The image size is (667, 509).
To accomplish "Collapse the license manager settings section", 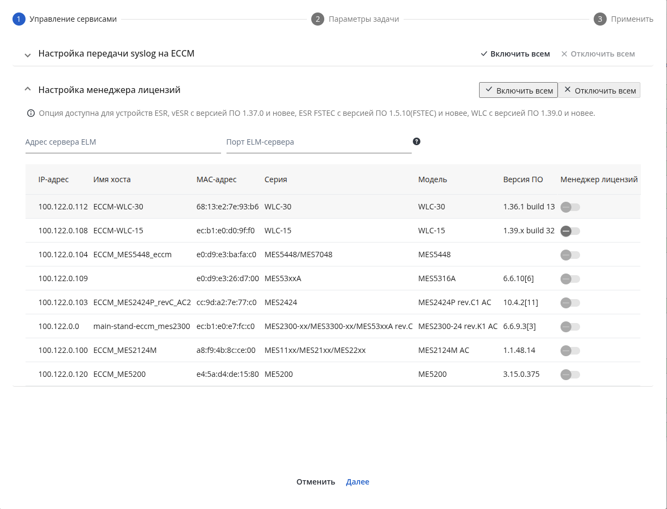I will tap(28, 89).
